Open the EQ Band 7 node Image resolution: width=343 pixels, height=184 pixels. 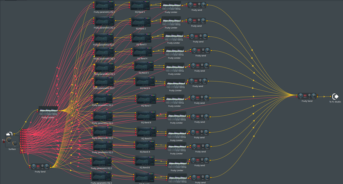(x=146, y=99)
